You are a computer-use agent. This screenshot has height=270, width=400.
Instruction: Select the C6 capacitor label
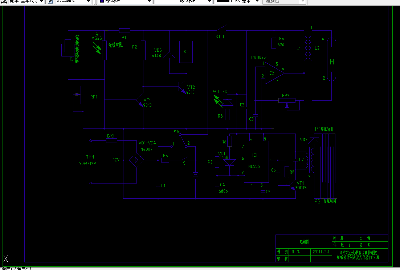tap(273, 170)
